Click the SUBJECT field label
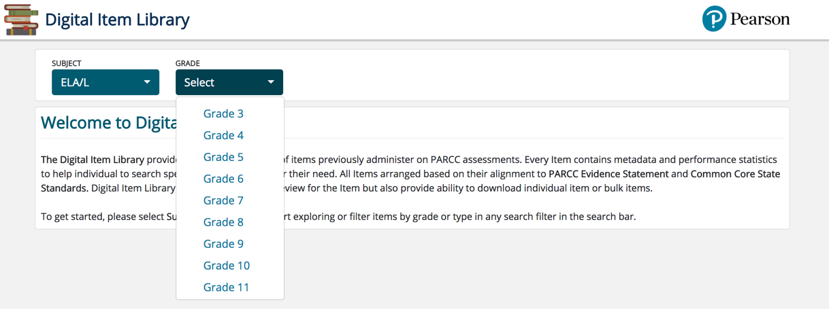The image size is (829, 309). pos(67,63)
